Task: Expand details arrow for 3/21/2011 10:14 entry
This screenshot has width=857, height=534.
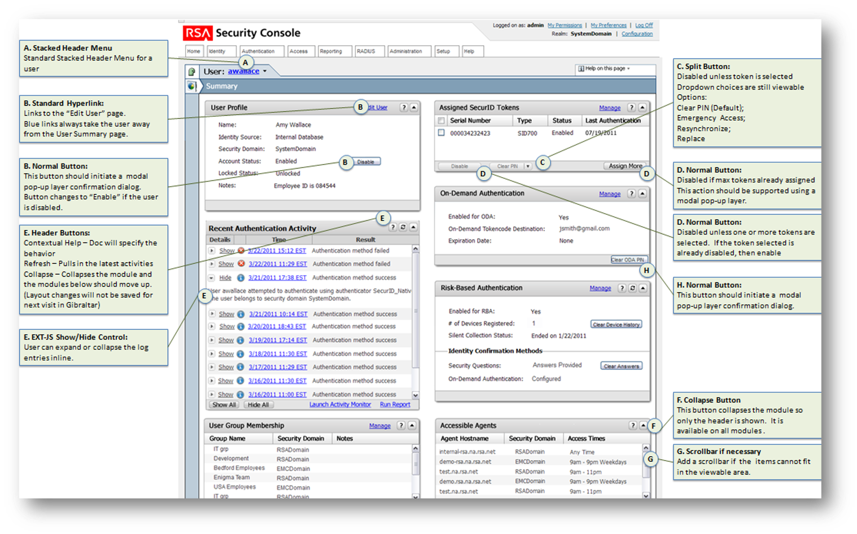Action: pyautogui.click(x=212, y=314)
